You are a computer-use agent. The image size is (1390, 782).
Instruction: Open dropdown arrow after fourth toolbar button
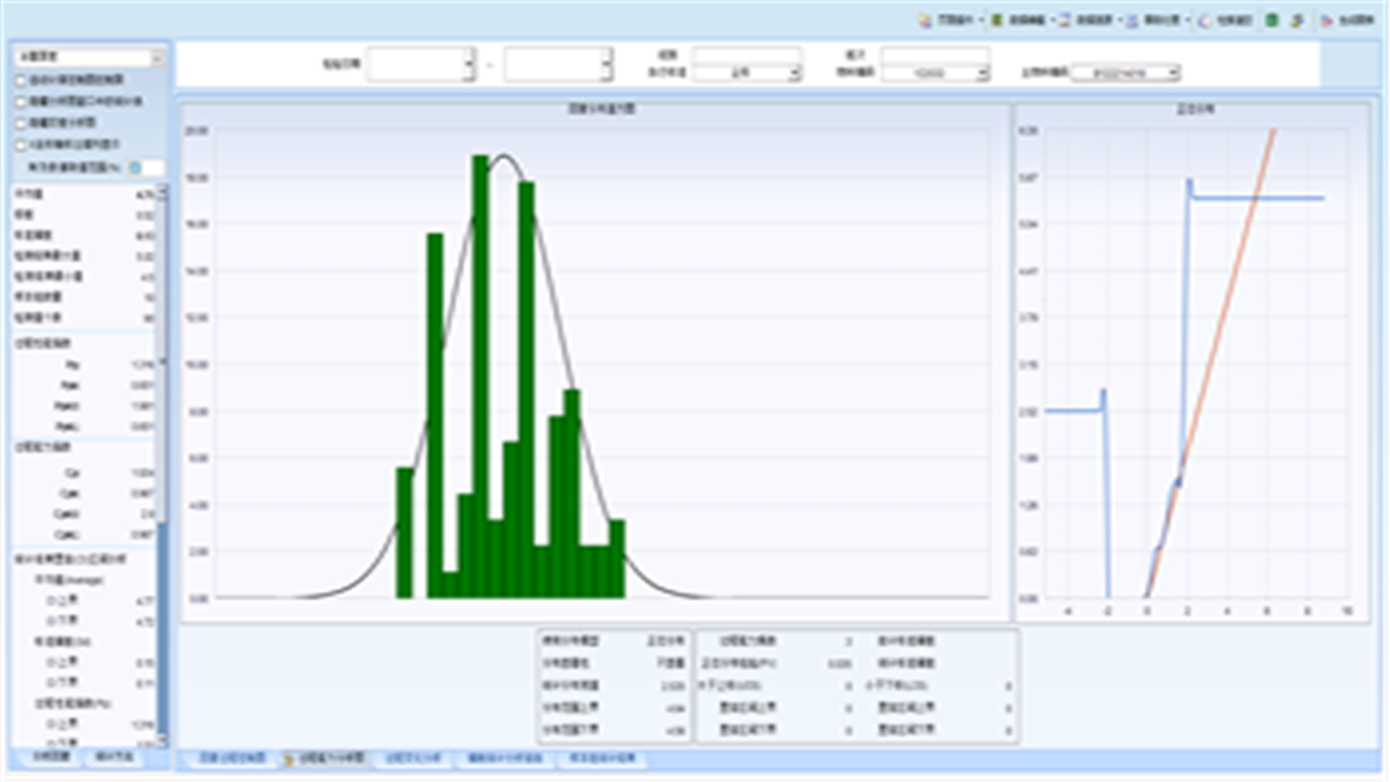(1188, 20)
